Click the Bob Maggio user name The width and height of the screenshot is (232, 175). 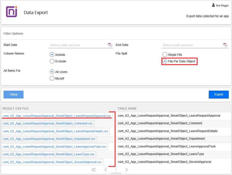click(222, 6)
